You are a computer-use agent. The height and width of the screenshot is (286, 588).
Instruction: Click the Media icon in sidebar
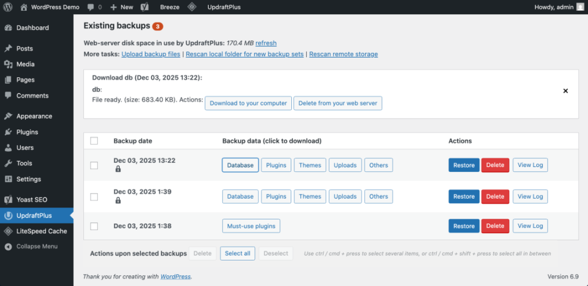[8, 64]
